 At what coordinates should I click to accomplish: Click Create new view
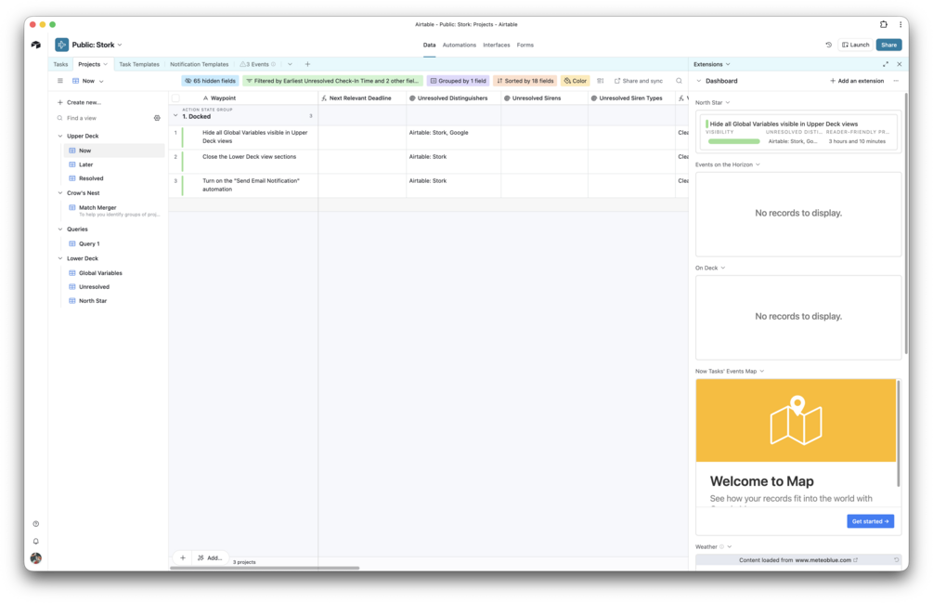[79, 102]
